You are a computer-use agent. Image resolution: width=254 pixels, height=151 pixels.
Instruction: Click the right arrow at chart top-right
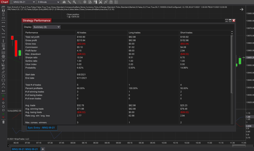[x=242, y=9]
